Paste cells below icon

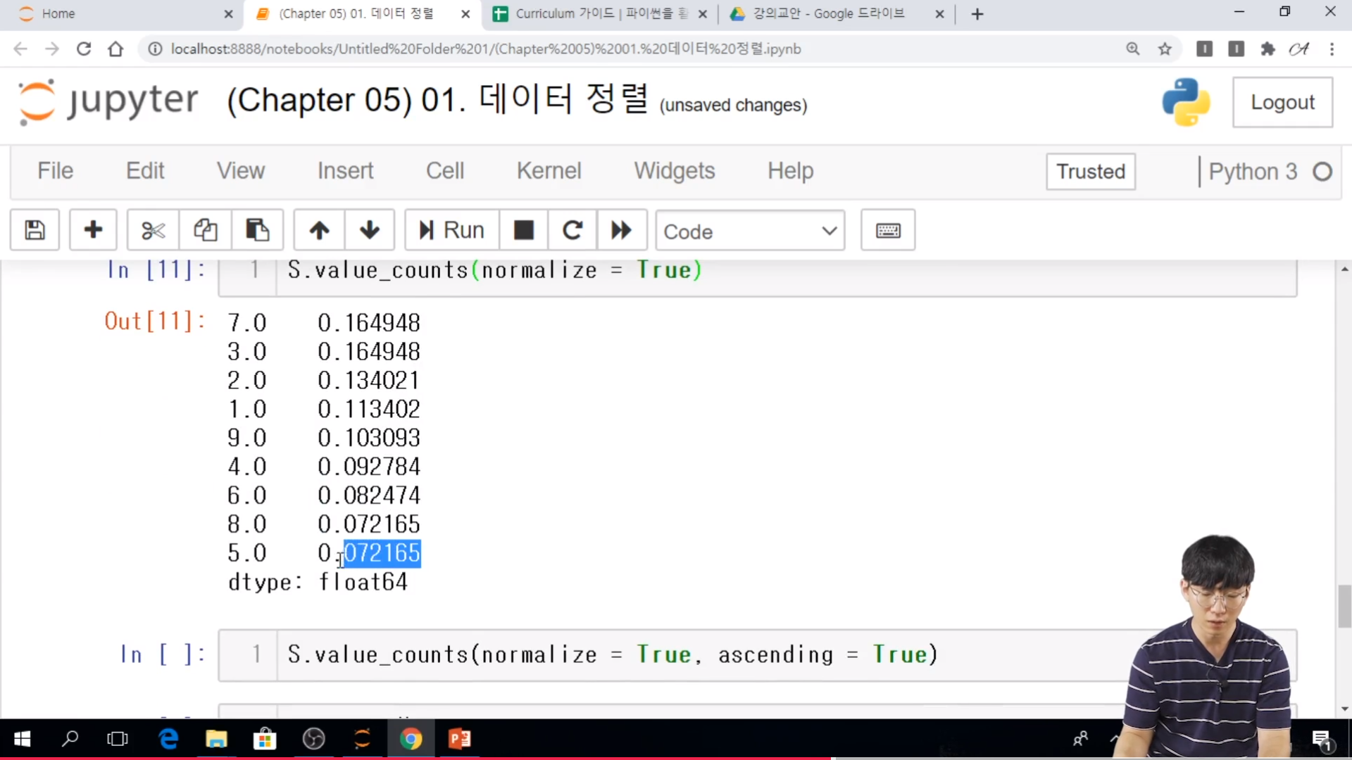click(x=257, y=230)
